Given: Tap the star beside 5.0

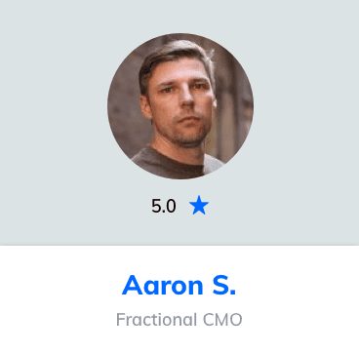Looking at the screenshot, I should [199, 206].
